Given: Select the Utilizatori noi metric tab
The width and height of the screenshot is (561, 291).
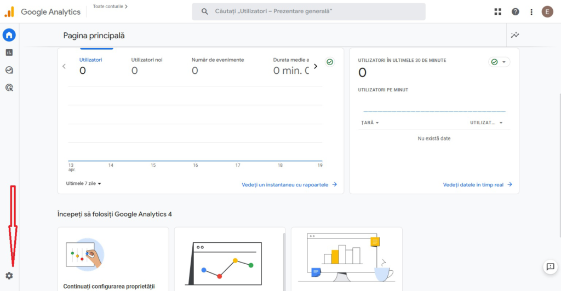Looking at the screenshot, I should [x=147, y=66].
